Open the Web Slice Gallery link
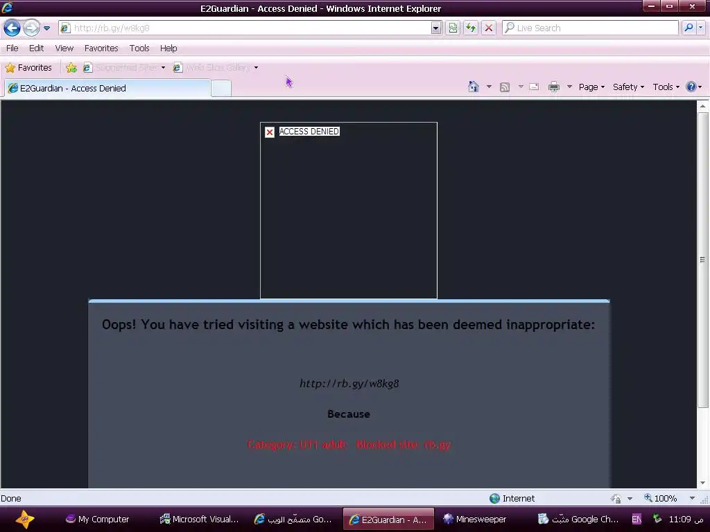Viewport: 710px width, 532px height. click(x=213, y=68)
